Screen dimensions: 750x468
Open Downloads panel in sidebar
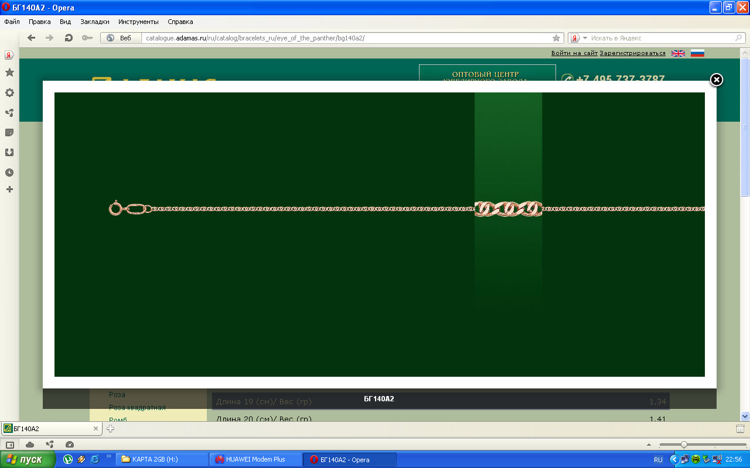9,153
